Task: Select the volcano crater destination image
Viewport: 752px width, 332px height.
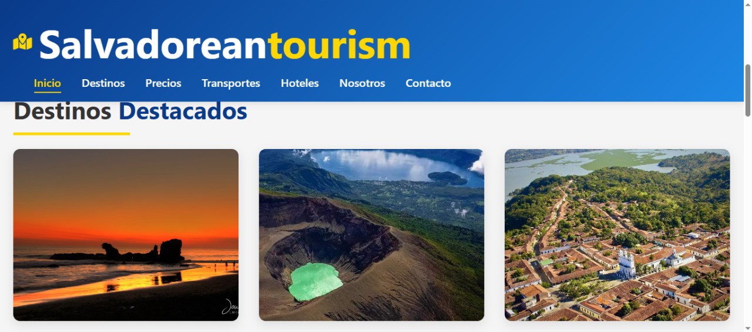Action: [371, 235]
